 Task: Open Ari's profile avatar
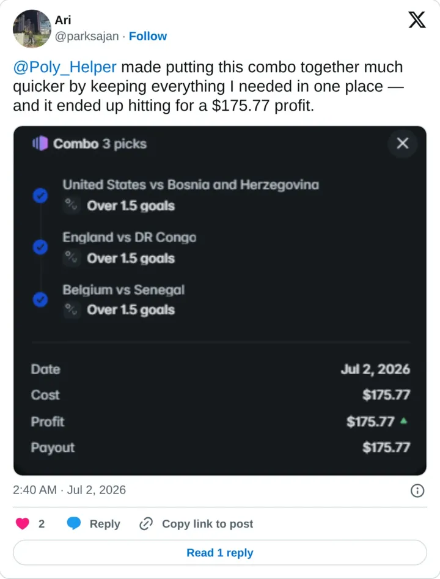(x=32, y=29)
